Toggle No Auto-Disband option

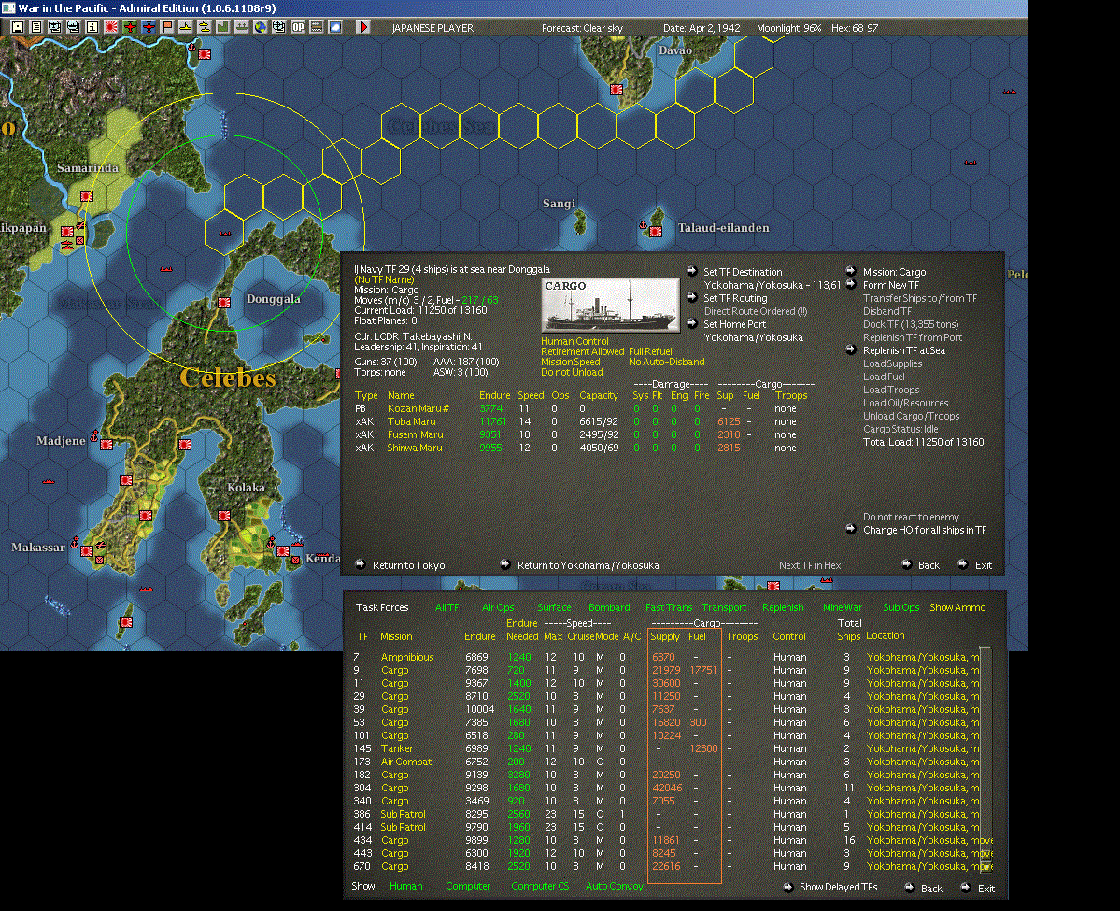(666, 362)
